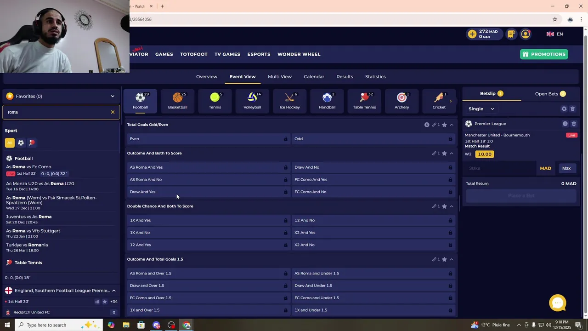Collapse England Southern Football League section
The width and height of the screenshot is (588, 331).
tap(114, 291)
